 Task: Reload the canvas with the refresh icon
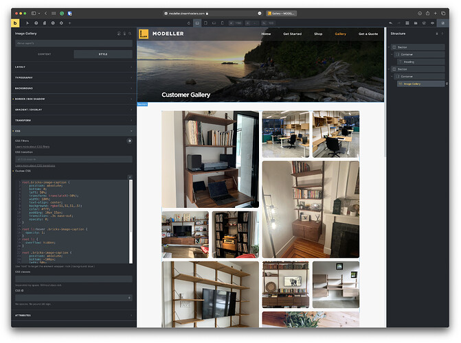[x=189, y=23]
